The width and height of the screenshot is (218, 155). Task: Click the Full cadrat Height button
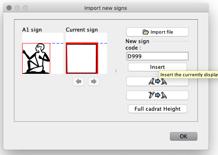pyautogui.click(x=158, y=109)
